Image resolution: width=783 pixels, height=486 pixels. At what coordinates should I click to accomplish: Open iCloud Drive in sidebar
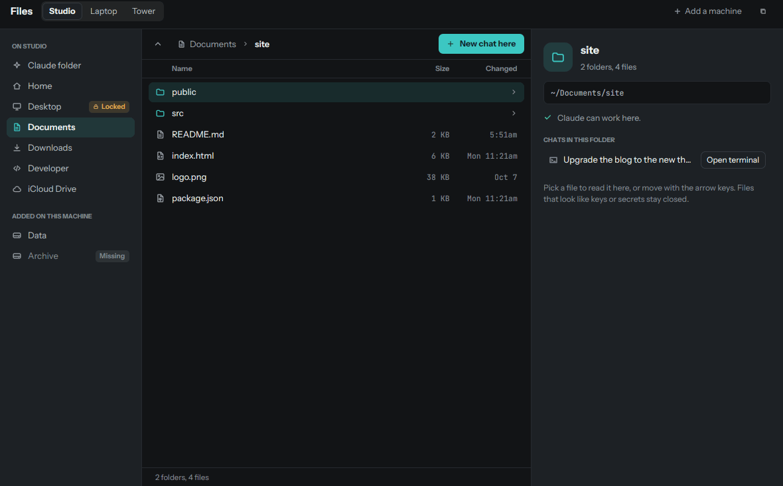tap(70, 189)
